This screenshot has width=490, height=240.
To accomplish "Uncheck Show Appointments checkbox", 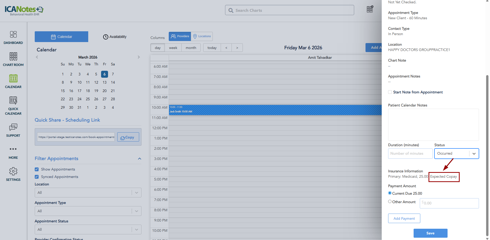I will pos(37,169).
